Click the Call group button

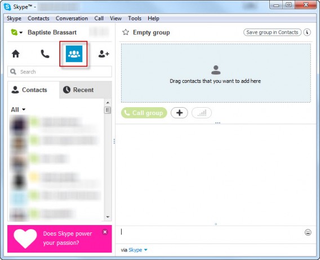(x=144, y=113)
